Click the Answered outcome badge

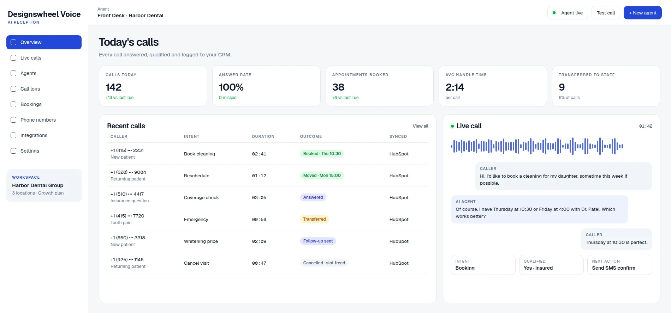[x=313, y=197]
